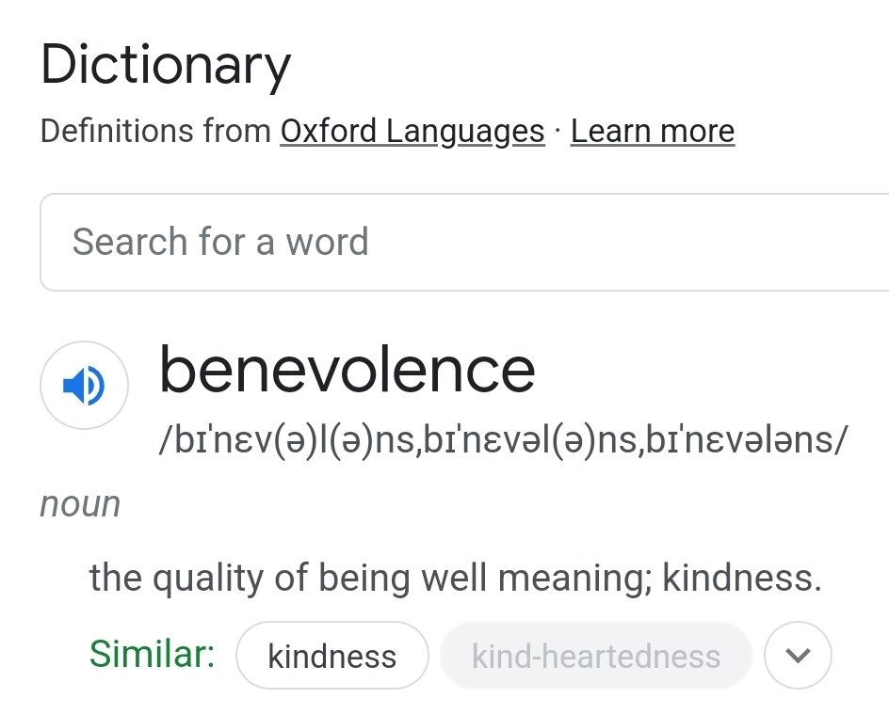
Task: Click the green Similar label
Action: (152, 654)
